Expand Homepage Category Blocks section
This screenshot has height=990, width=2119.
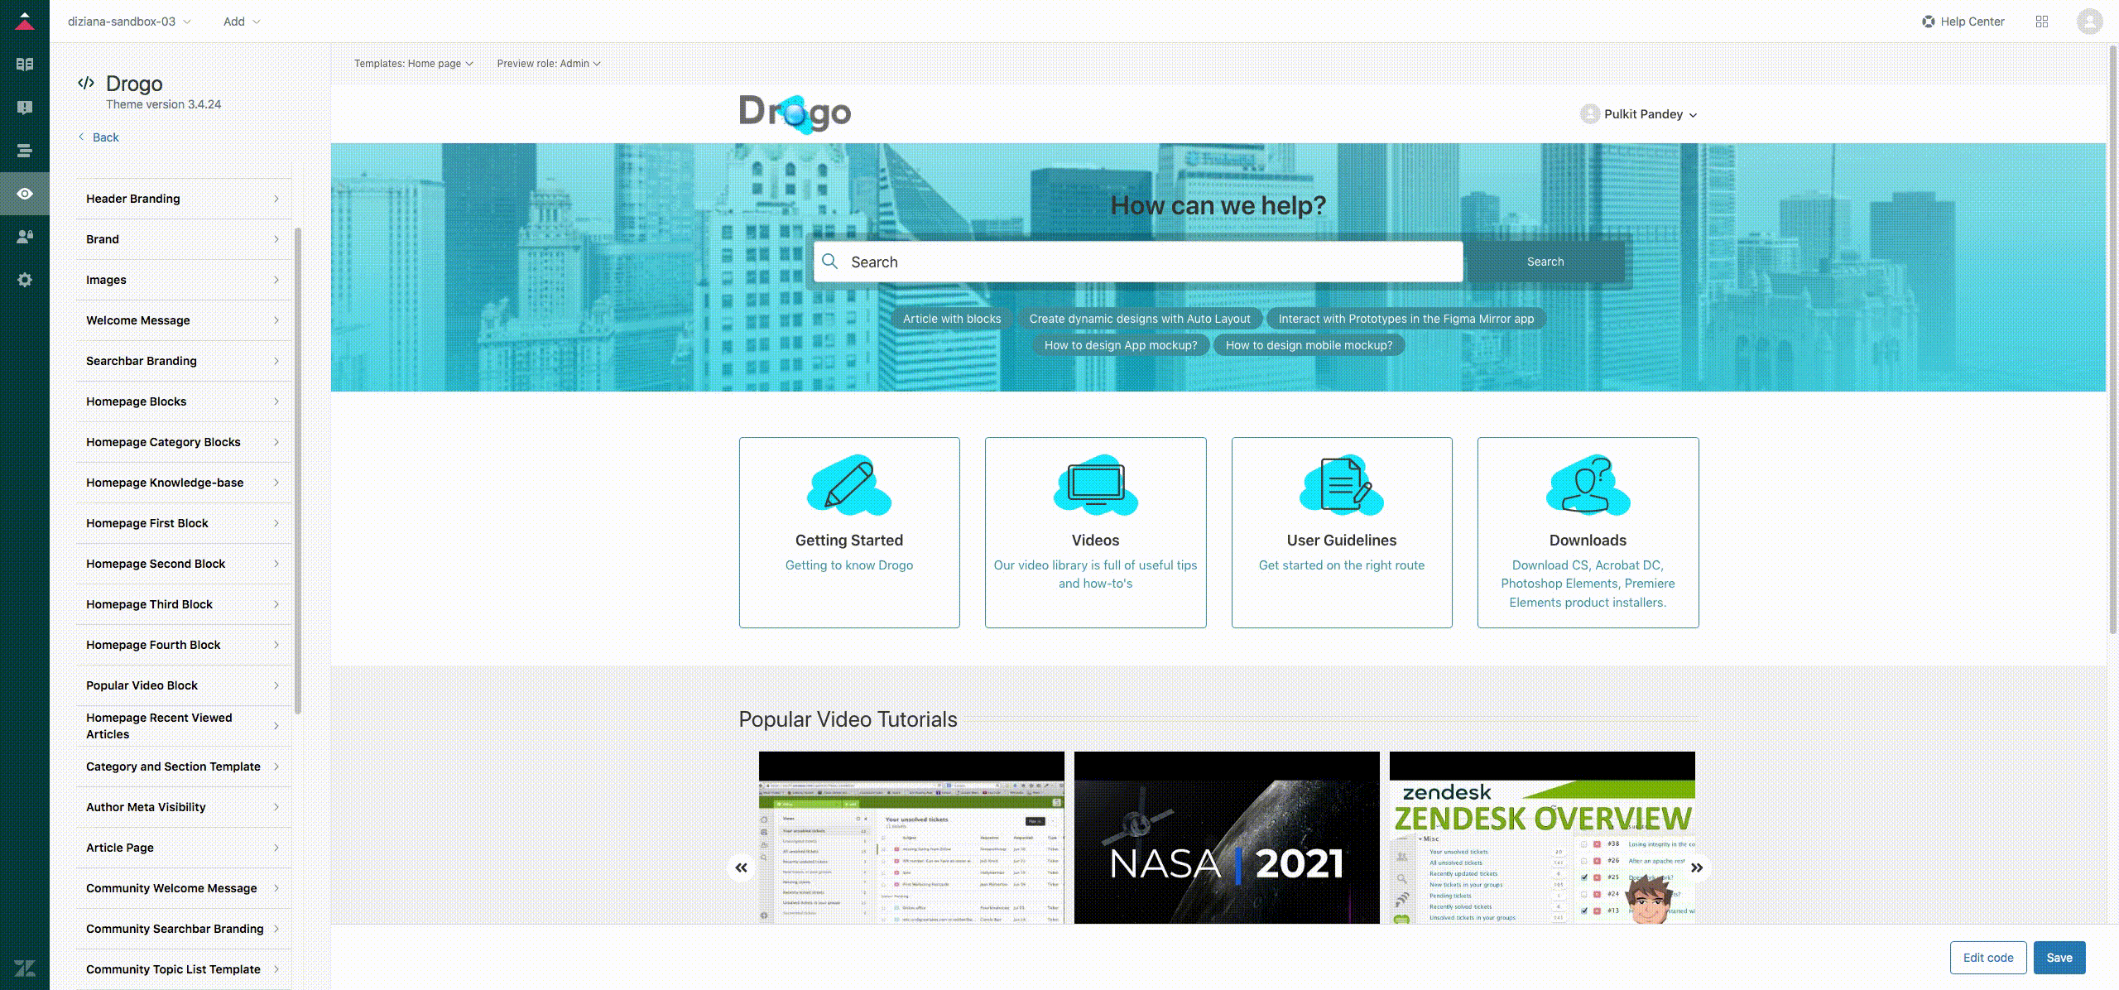click(183, 442)
